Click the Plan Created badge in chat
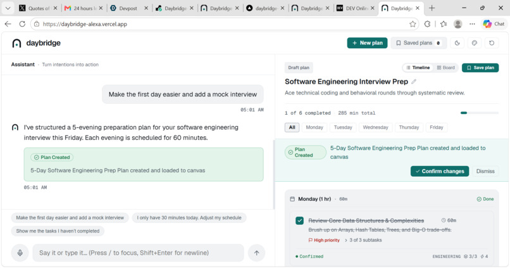Screen dimensions: 510x268 click(x=52, y=157)
